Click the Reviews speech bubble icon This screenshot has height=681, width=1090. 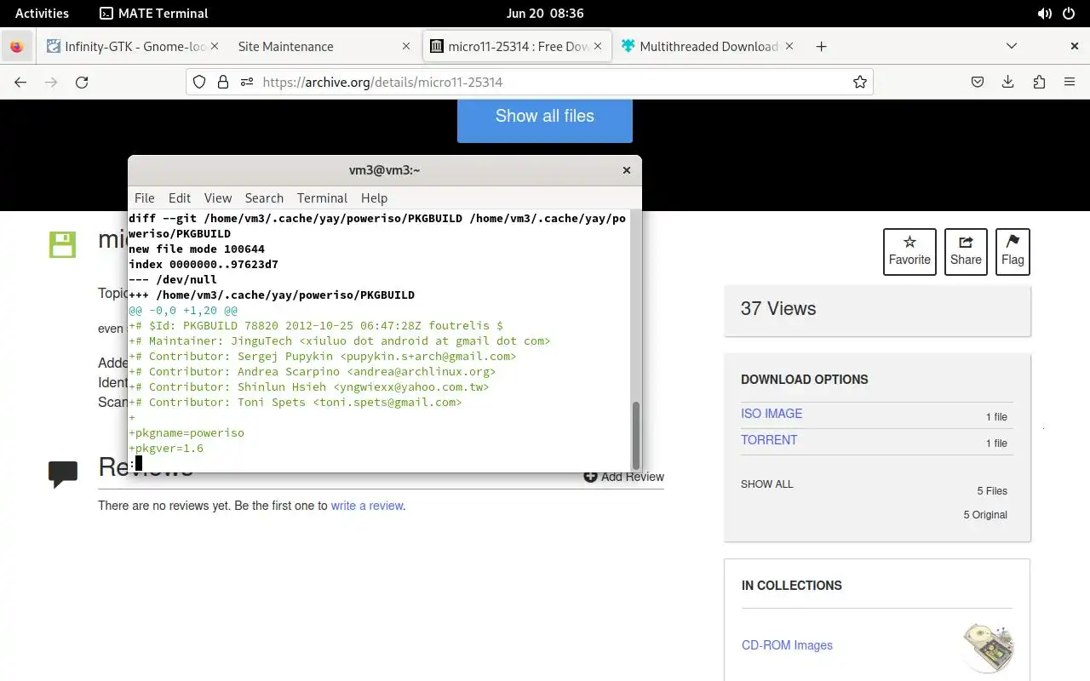(63, 474)
